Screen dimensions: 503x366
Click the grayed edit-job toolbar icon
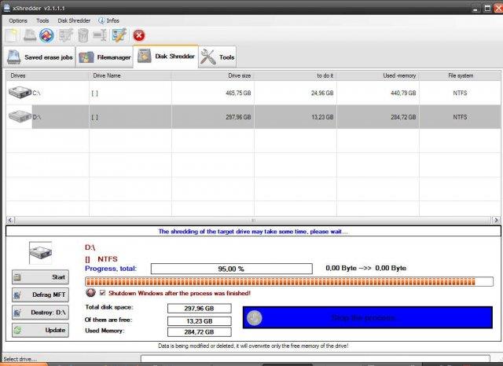point(65,35)
